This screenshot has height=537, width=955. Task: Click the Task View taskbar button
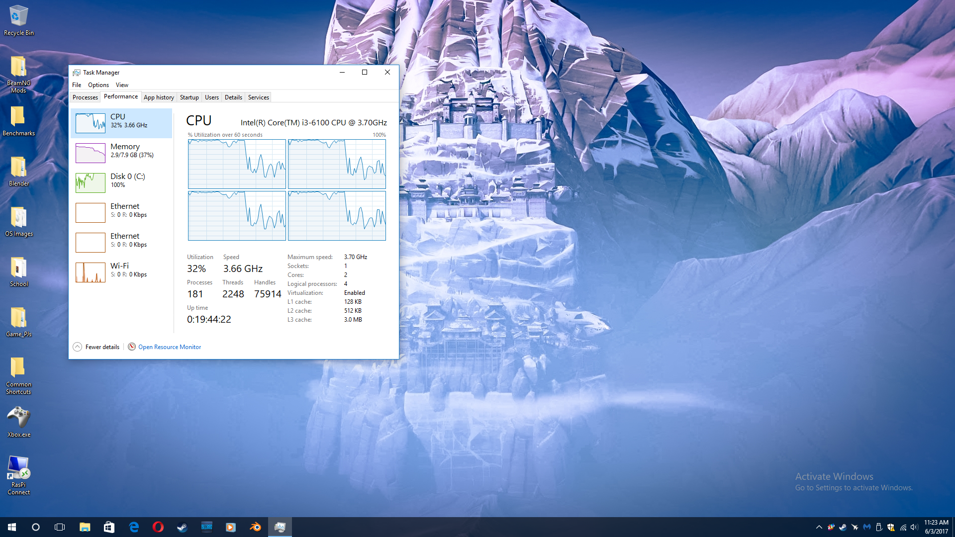(60, 527)
